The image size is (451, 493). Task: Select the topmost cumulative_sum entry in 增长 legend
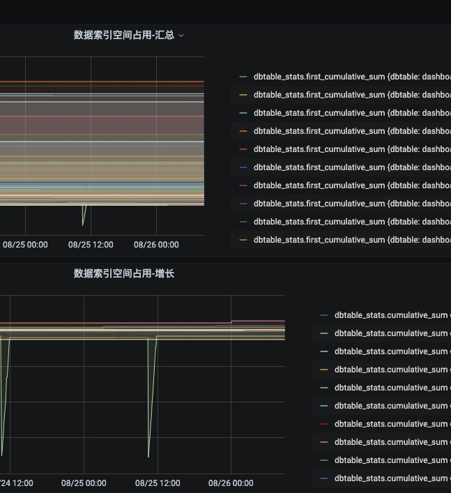pyautogui.click(x=390, y=315)
